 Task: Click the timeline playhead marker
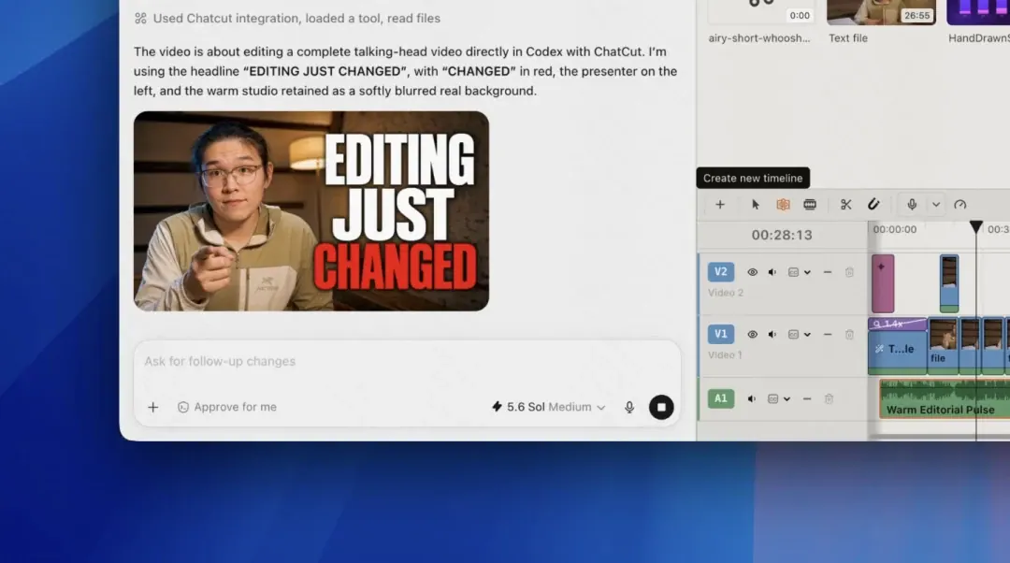(975, 226)
